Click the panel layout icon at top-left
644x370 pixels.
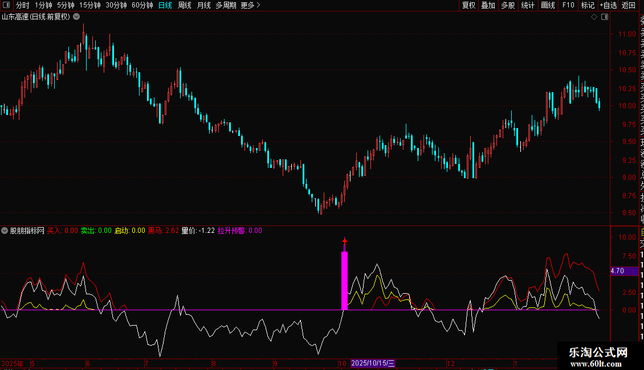(6, 5)
